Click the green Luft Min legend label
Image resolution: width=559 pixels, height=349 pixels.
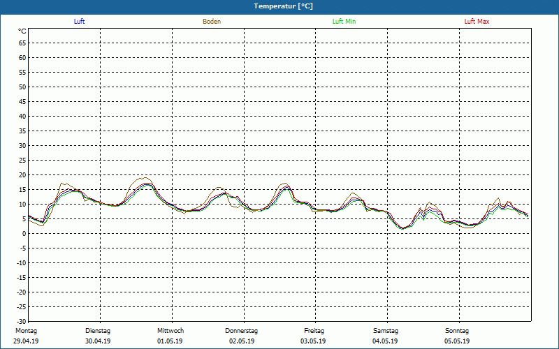[344, 22]
